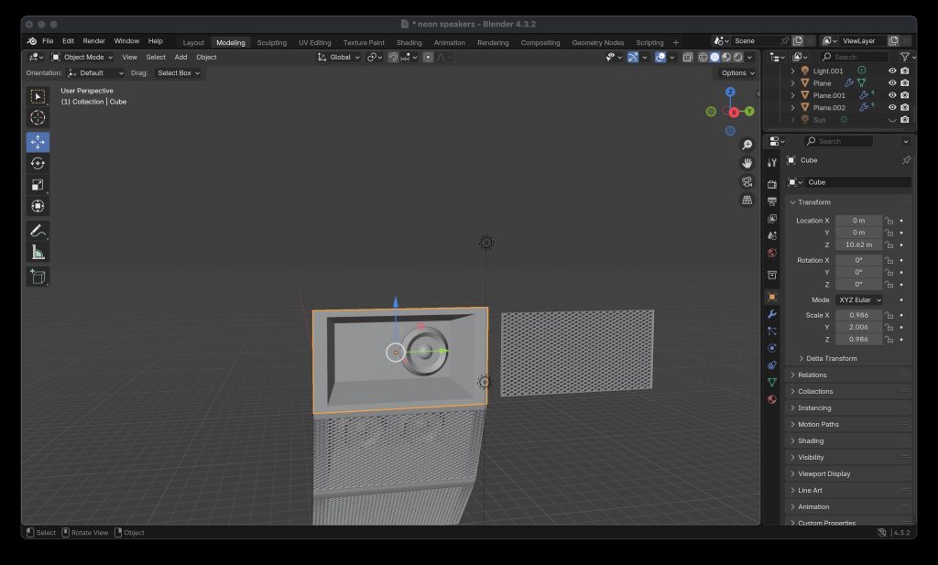The image size is (938, 565).
Task: Open the Material properties tab
Action: (771, 399)
